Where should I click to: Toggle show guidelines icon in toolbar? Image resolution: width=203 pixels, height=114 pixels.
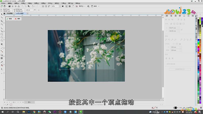tap(73, 6)
